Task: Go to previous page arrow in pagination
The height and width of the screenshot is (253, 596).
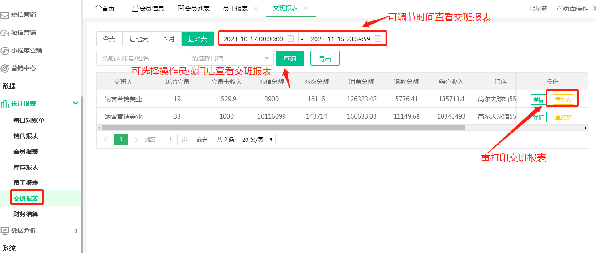Action: click(x=105, y=140)
